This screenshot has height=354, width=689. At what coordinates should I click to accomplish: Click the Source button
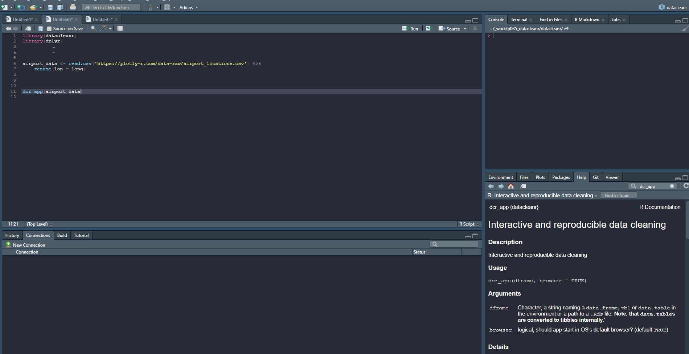coord(449,29)
